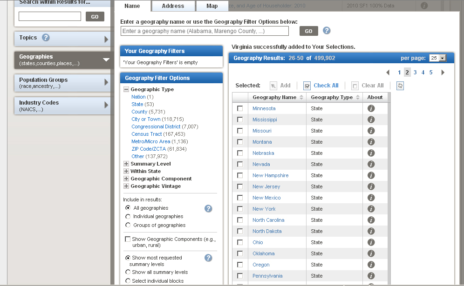Image resolution: width=464 pixels, height=286 pixels.
Task: Check the Montana row checkbox
Action: click(240, 142)
